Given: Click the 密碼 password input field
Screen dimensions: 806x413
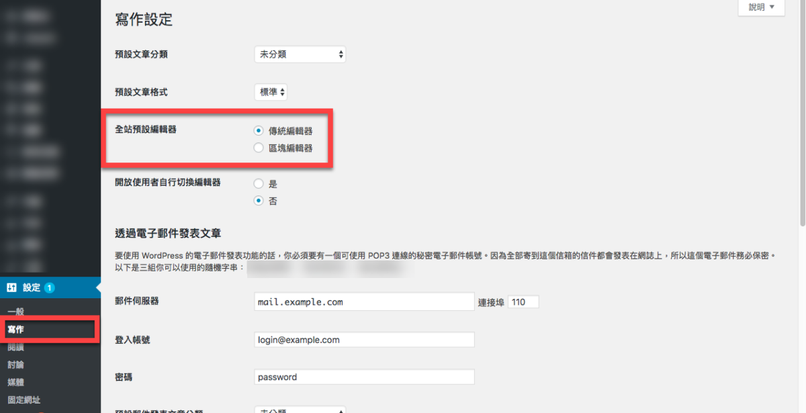Looking at the screenshot, I should coord(365,377).
